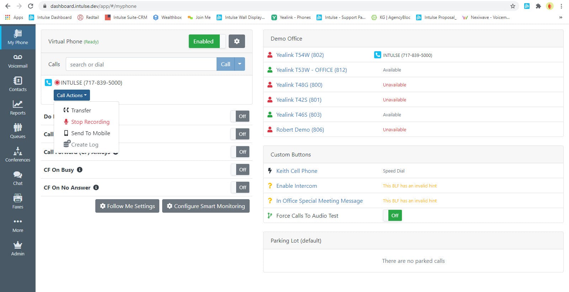
Task: Reload the browser page
Action: (x=31, y=6)
